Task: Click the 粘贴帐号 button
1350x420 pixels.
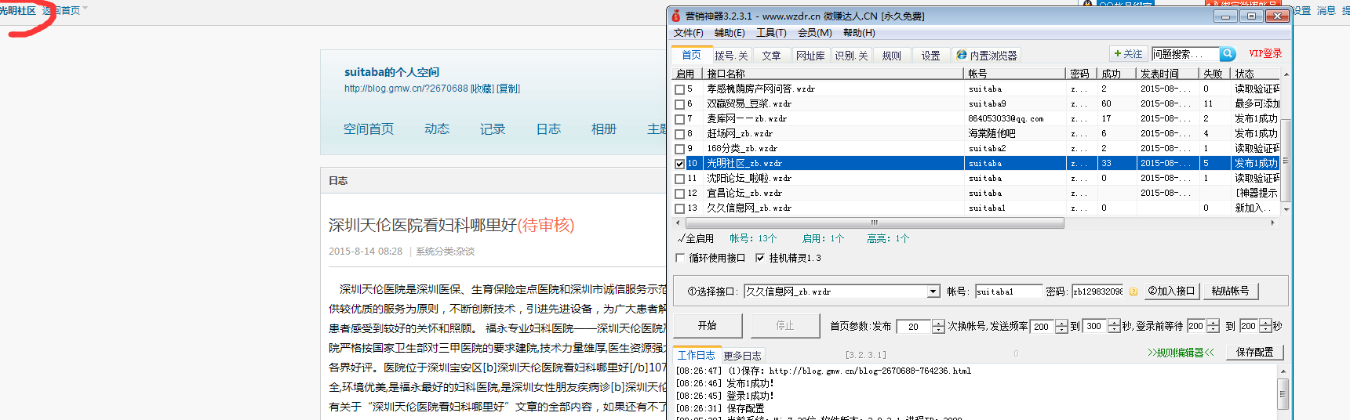Action: (x=1230, y=291)
